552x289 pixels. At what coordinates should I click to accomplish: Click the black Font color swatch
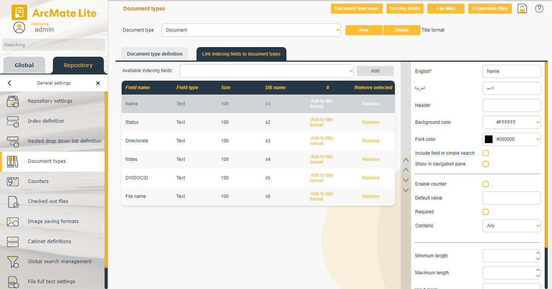[x=489, y=139]
